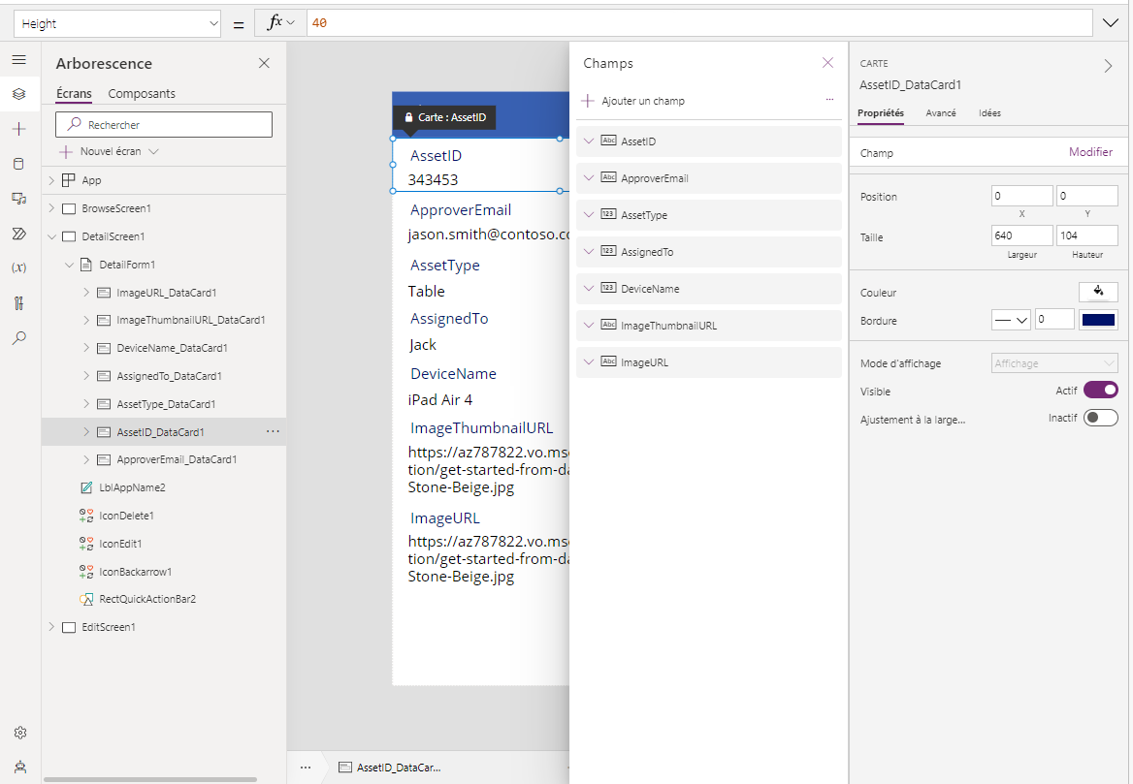Image resolution: width=1133 pixels, height=784 pixels.
Task: Close the Arborescence panel
Action: [265, 64]
